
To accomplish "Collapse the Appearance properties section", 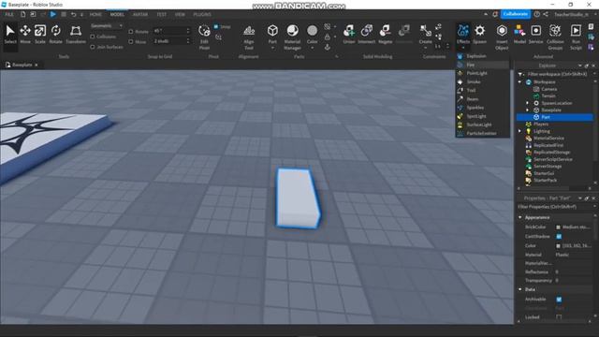I will 520,217.
